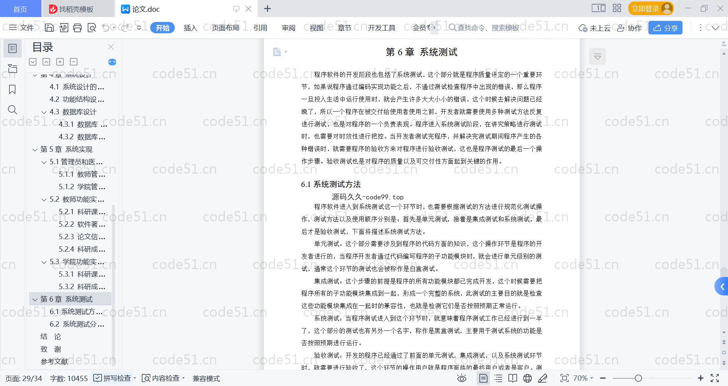Collapse the ribbon with the chevron arrow
The height and width of the screenshot is (386, 728).
tap(715, 28)
